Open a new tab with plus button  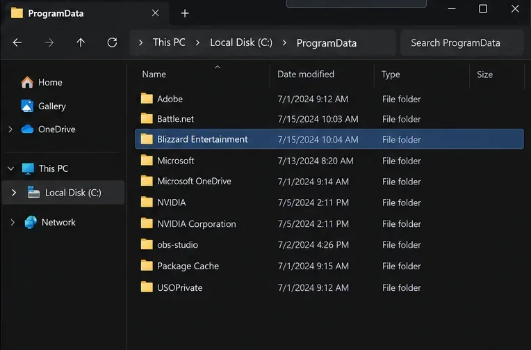185,13
